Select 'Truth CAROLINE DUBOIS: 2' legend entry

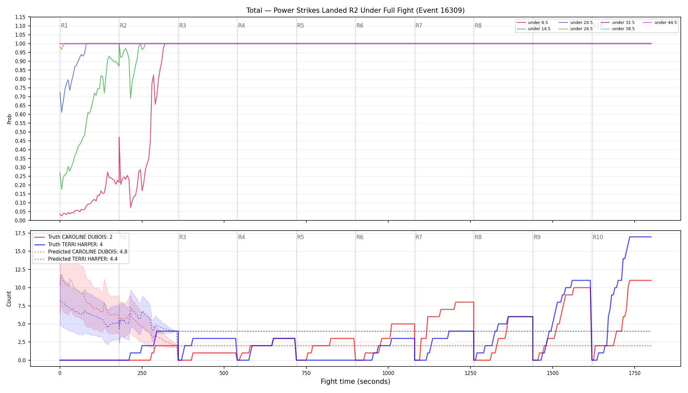[80, 237]
